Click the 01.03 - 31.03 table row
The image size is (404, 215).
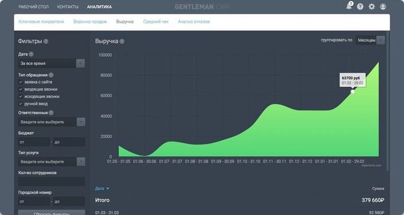pyautogui.click(x=240, y=213)
